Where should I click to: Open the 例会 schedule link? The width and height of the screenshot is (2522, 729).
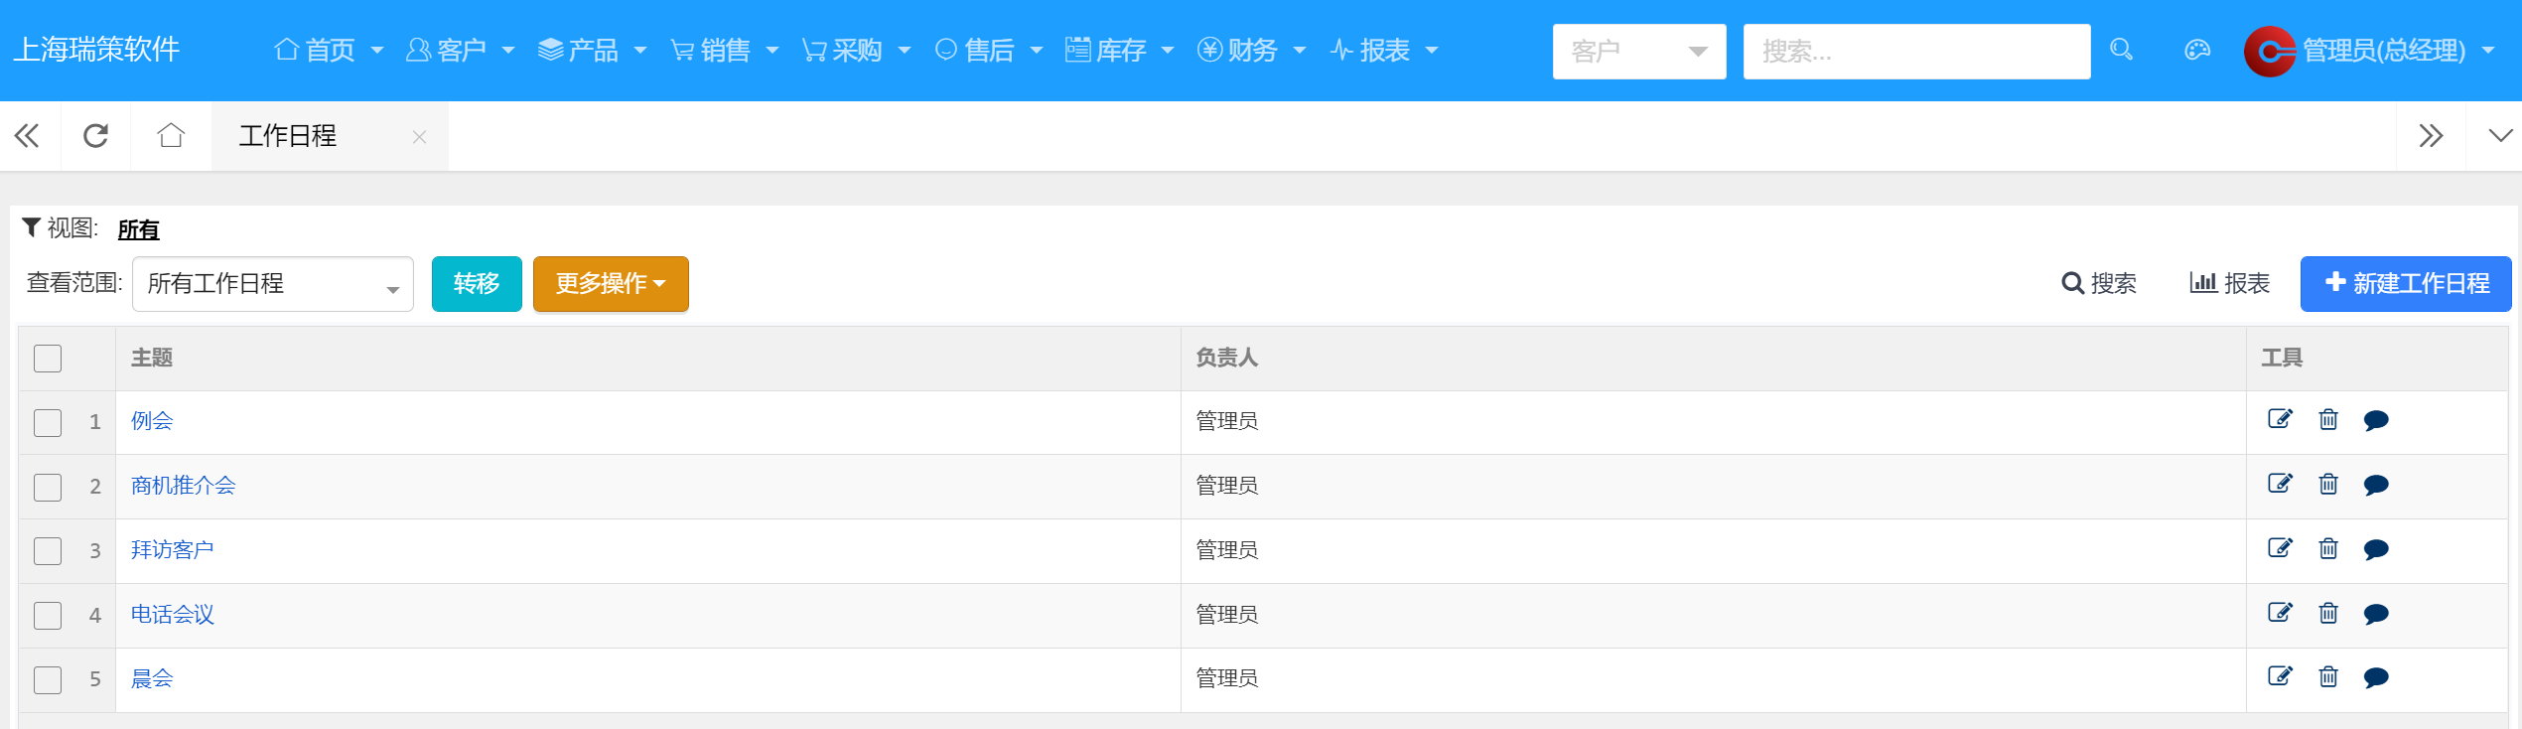pyautogui.click(x=152, y=421)
